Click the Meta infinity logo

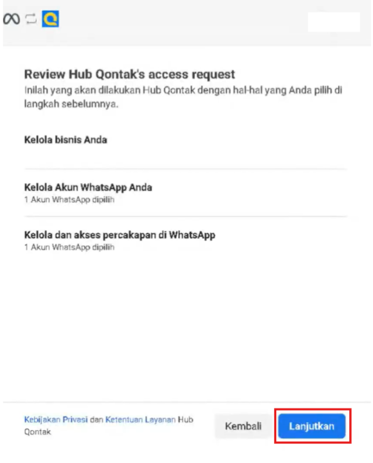tap(12, 19)
